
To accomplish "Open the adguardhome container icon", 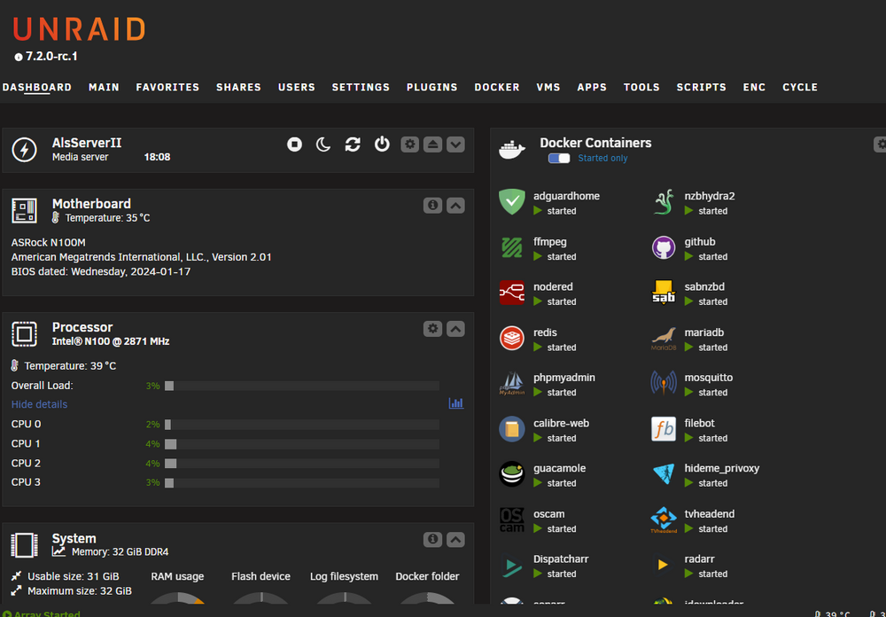I will coord(512,202).
